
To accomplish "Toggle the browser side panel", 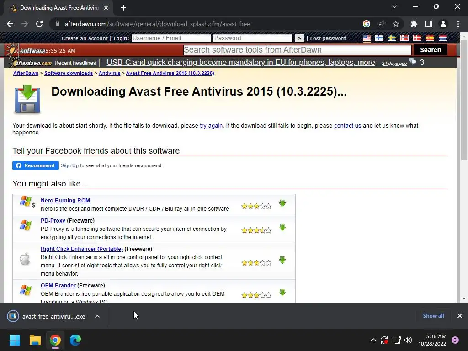I will tap(429, 24).
